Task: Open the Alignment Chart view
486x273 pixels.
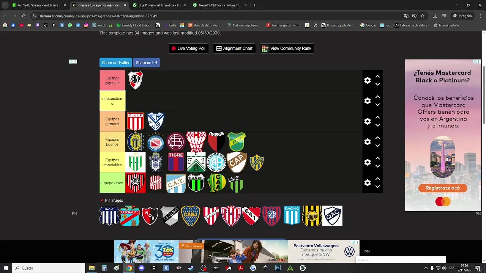Action: click(234, 49)
